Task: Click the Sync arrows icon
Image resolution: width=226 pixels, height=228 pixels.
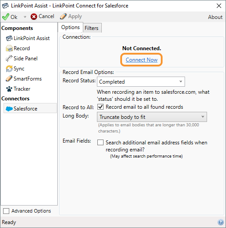Action: (x=9, y=69)
